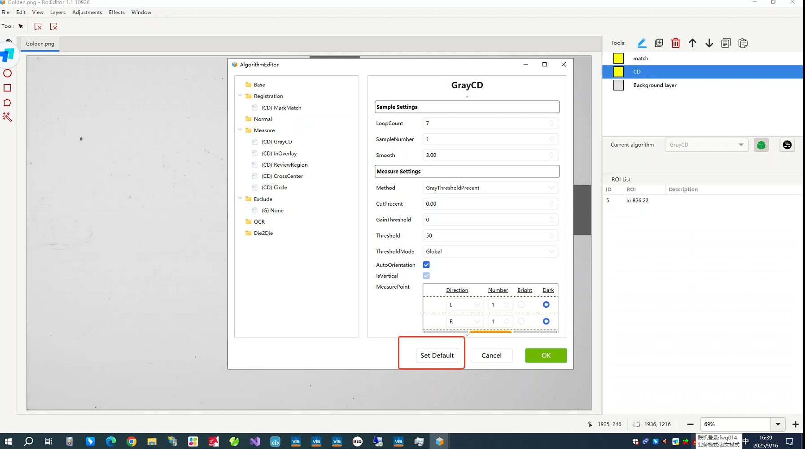Open the ThresholdMode dropdown

point(490,251)
